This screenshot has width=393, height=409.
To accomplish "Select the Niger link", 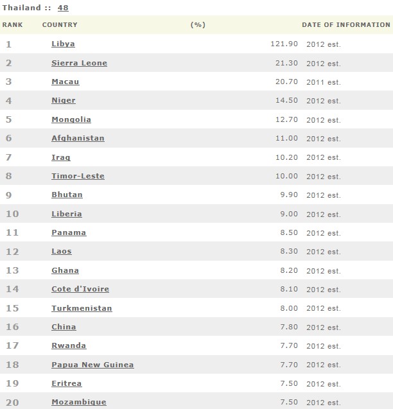I will (x=64, y=100).
